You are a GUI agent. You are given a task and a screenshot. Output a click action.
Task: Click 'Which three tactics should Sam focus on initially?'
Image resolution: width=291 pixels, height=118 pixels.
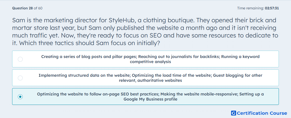(x=90, y=43)
